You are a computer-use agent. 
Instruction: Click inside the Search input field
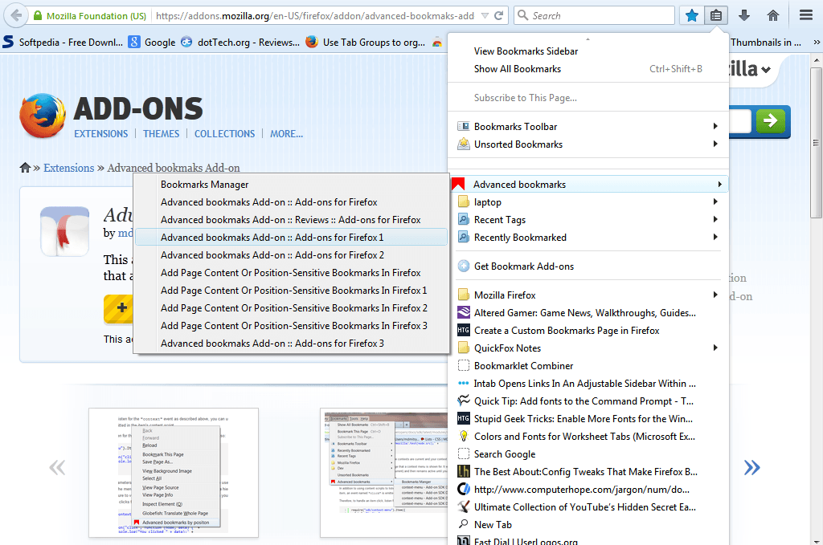(x=595, y=15)
